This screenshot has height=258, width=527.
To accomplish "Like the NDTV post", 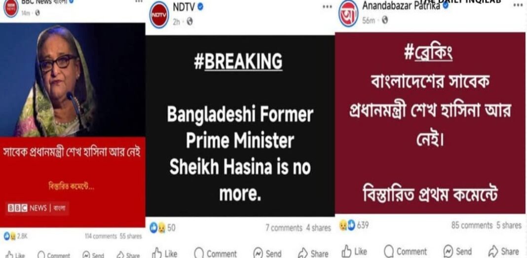I will pos(165,253).
